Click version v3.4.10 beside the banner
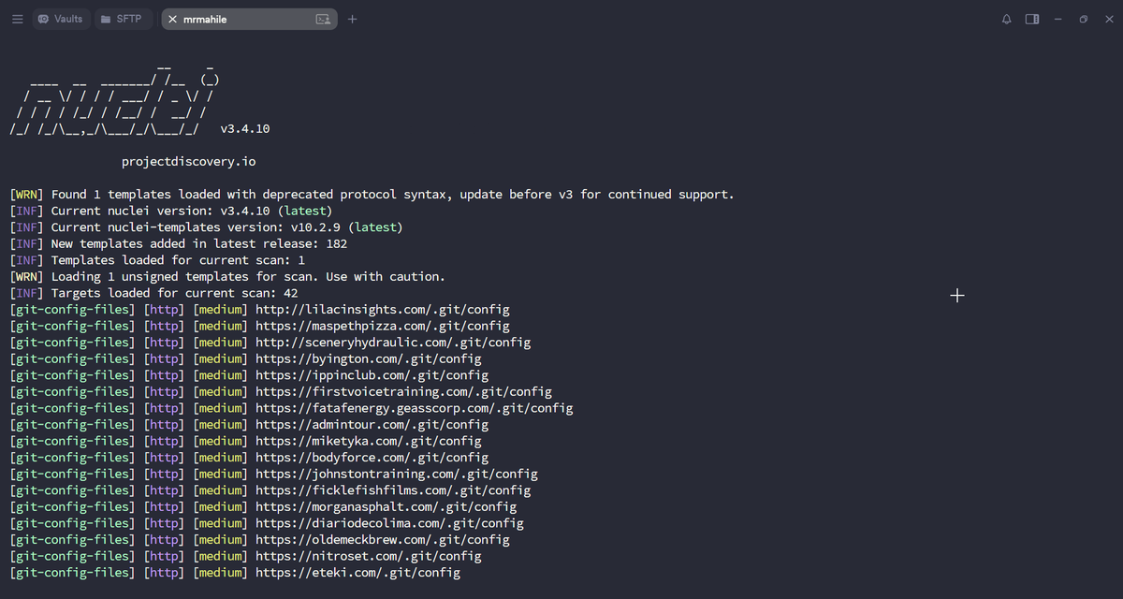This screenshot has width=1123, height=599. point(245,128)
